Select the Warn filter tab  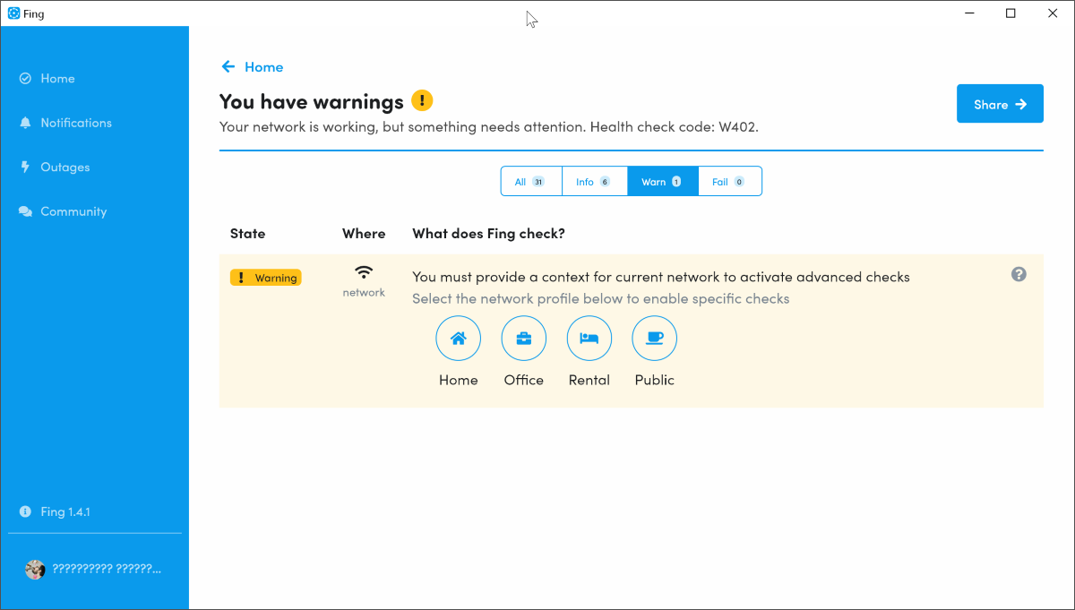point(662,181)
